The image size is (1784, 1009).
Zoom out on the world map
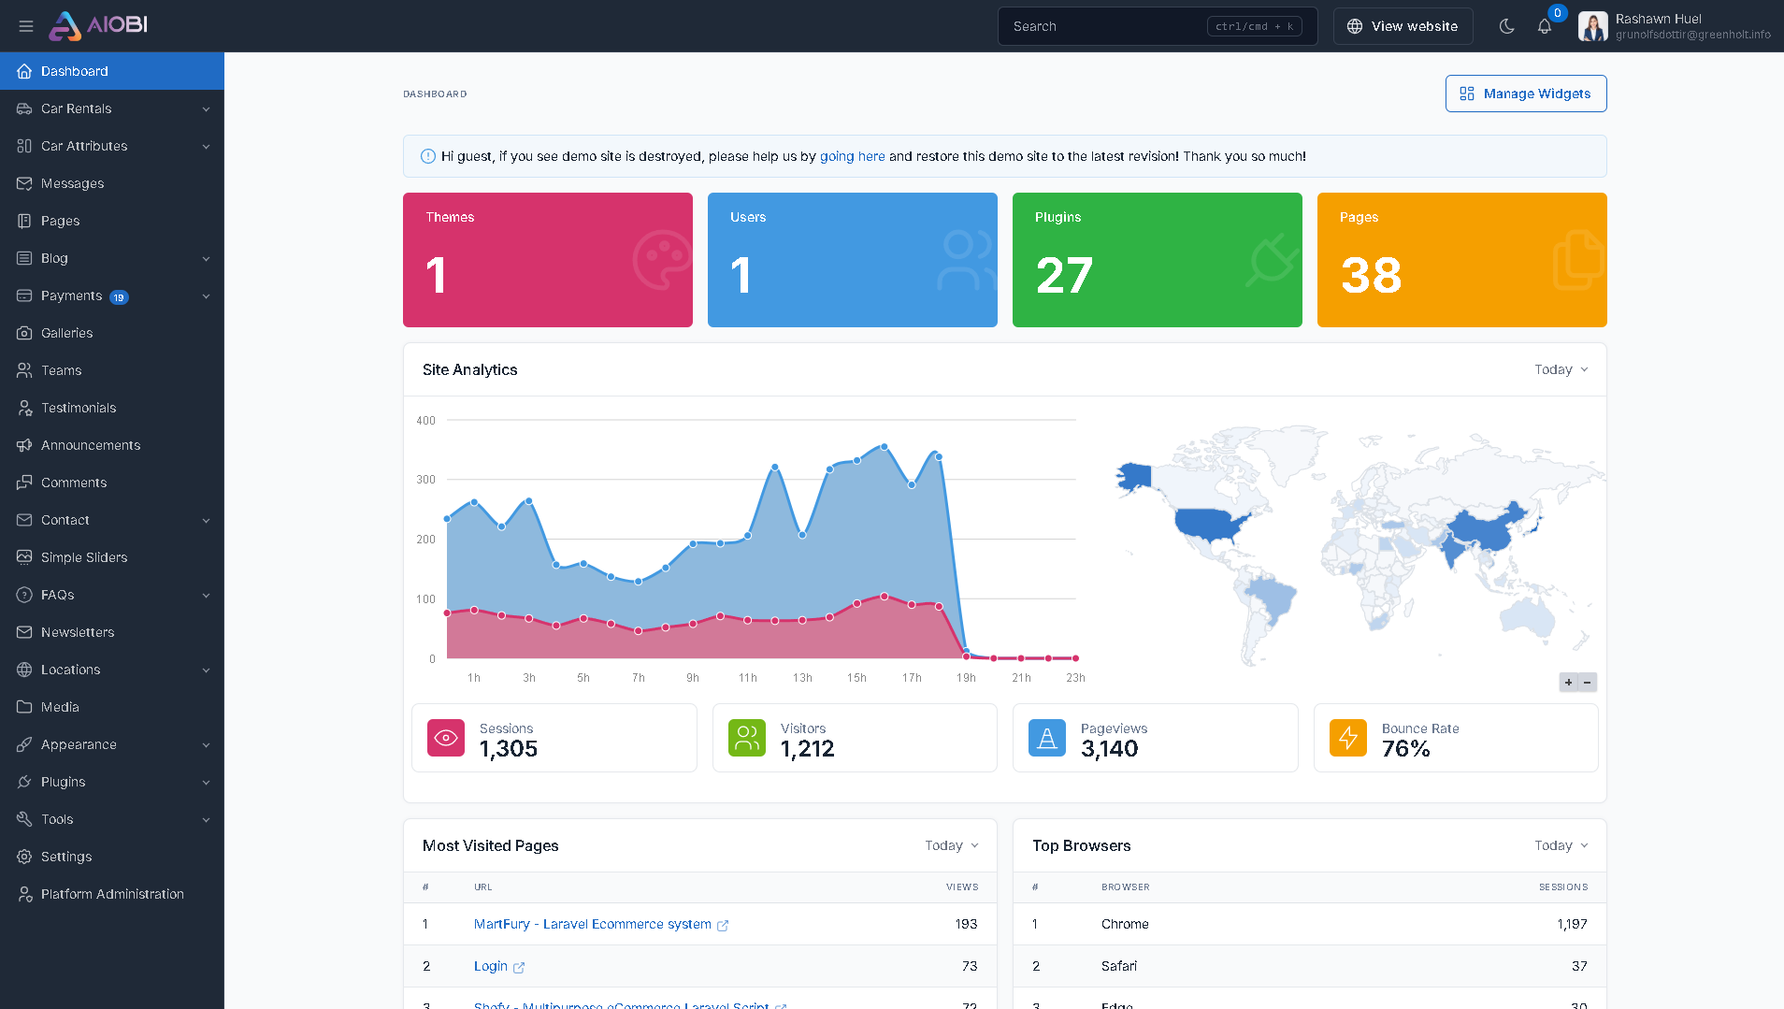(x=1588, y=683)
